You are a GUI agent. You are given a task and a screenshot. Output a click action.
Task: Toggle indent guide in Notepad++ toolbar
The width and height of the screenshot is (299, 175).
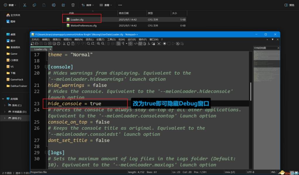point(130,44)
